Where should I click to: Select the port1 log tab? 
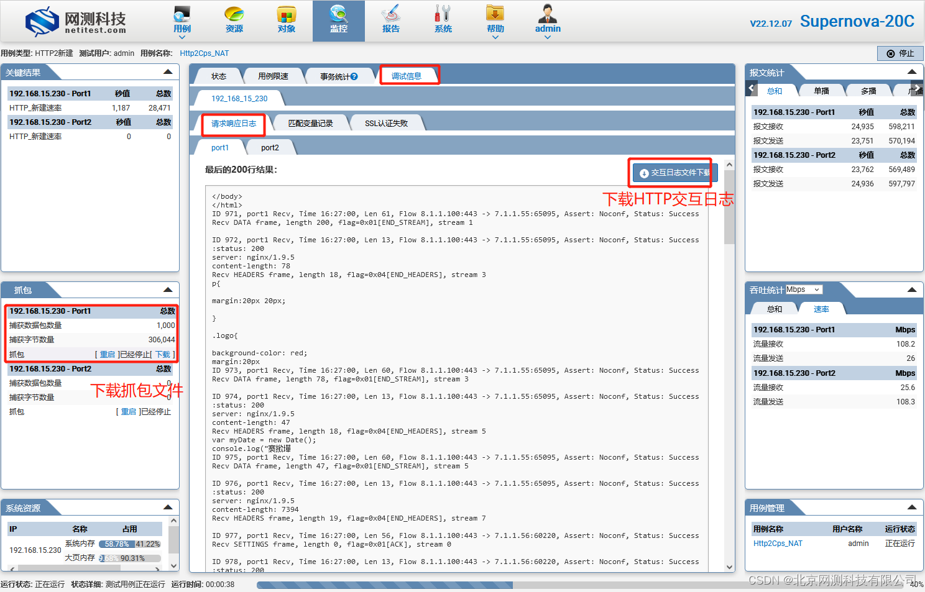tap(220, 148)
